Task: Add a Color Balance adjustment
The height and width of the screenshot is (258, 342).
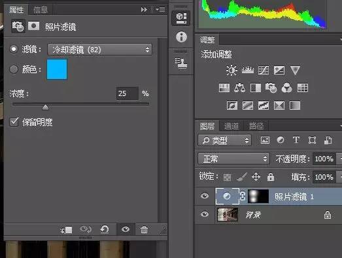Action: click(x=239, y=88)
